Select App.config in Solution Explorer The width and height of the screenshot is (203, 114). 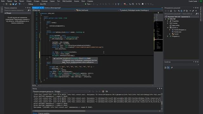click(x=175, y=25)
